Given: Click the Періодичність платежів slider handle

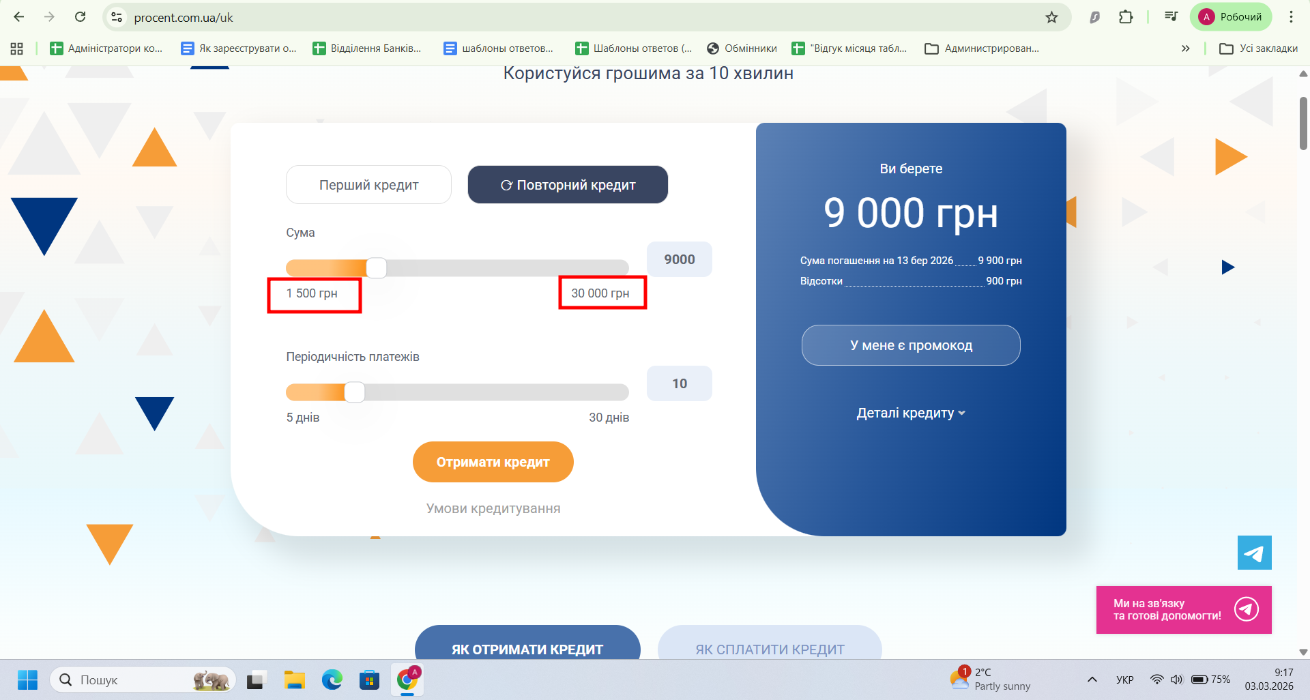Looking at the screenshot, I should [355, 392].
